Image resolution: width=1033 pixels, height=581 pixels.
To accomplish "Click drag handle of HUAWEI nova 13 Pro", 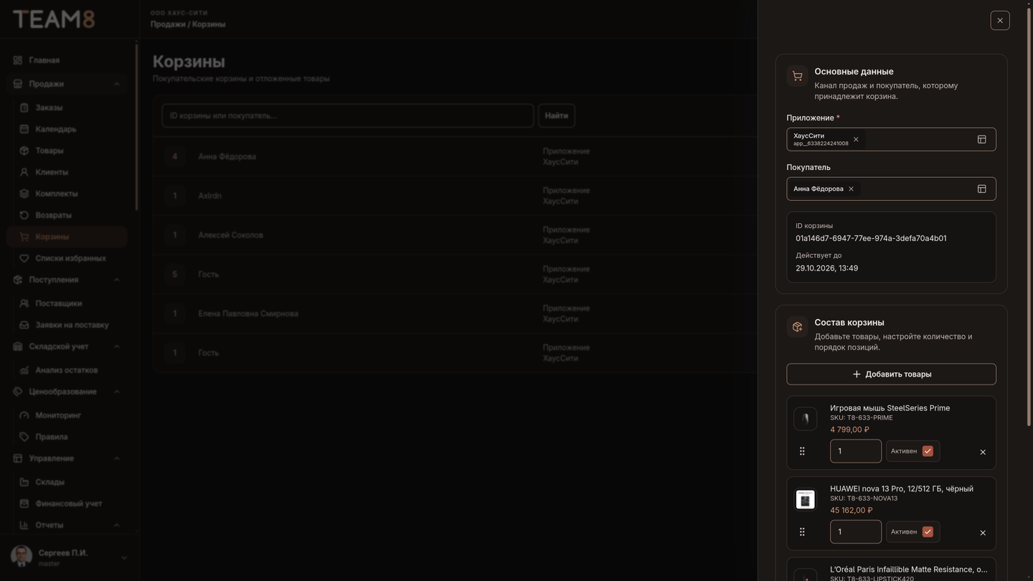I will (x=802, y=532).
